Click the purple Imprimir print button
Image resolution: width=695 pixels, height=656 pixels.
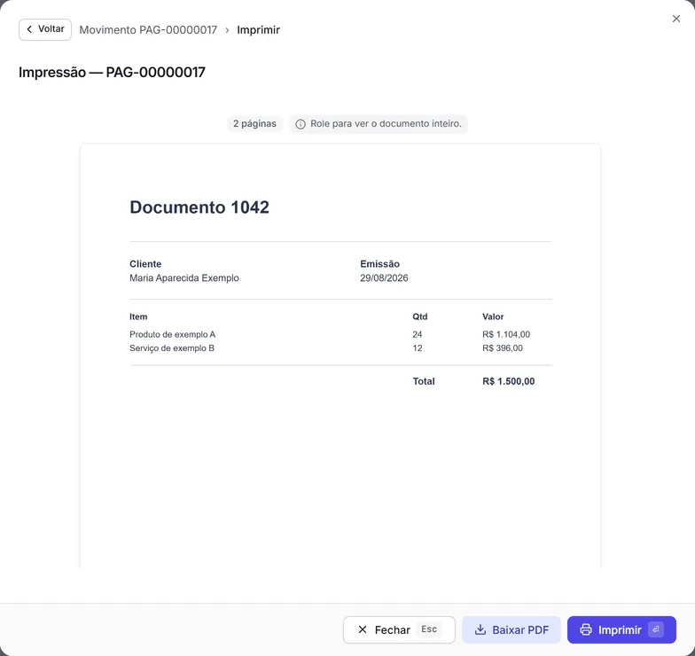click(x=621, y=629)
